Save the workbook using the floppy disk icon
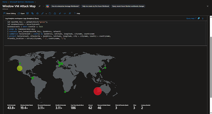Viewport: 212px width, 114px height. (x=28, y=13)
